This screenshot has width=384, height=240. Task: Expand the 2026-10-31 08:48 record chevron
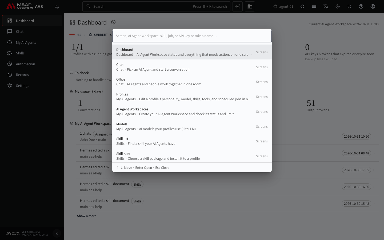point(374,153)
